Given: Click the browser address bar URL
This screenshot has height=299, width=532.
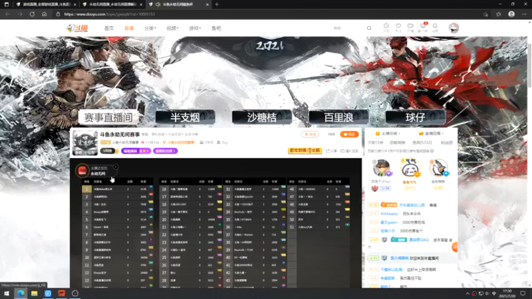Looking at the screenshot, I should click(110, 14).
